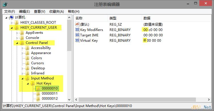Expand the Desktop node arrow
The height and width of the screenshot is (111, 214).
coord(23,68)
